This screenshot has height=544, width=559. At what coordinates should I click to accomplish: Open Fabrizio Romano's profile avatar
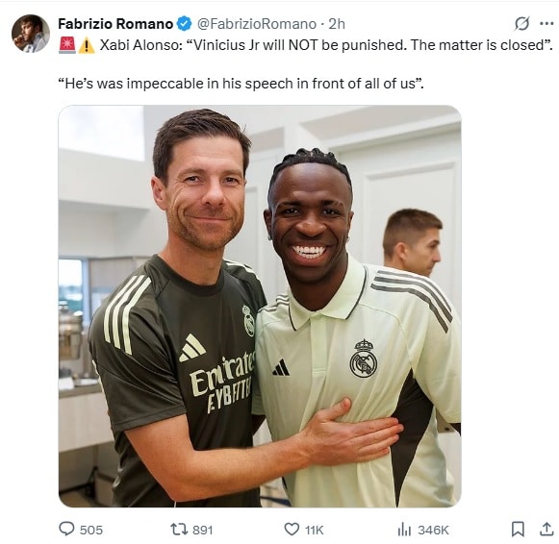(x=30, y=34)
